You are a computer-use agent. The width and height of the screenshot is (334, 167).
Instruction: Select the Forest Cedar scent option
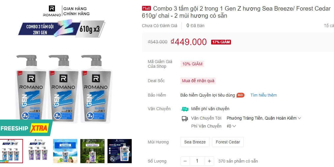[228, 142]
